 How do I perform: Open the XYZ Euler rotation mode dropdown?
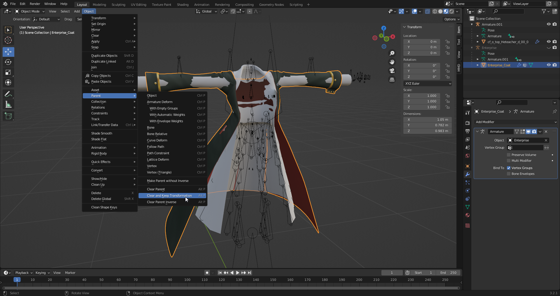tap(428, 84)
